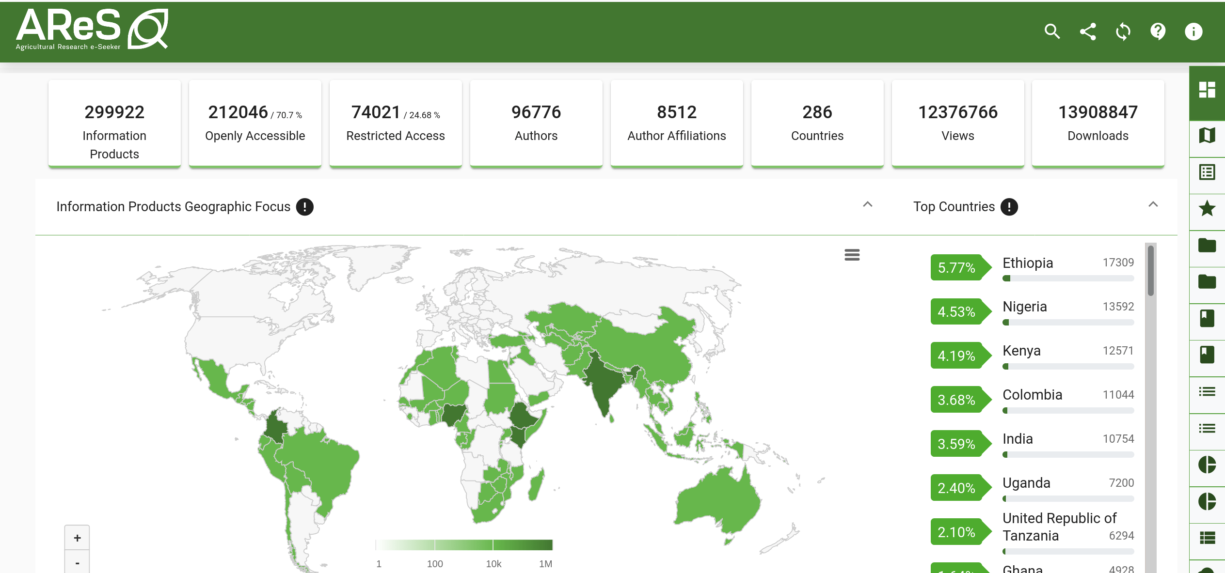Screen dimensions: 1225x573
Task: Click the Restricted Access stat card
Action: coord(396,124)
